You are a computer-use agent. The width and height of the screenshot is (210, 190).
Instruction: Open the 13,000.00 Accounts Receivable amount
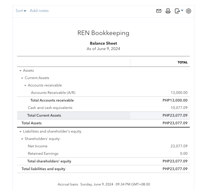(179, 93)
